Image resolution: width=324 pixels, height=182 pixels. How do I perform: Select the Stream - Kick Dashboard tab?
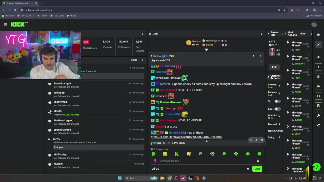click(20, 3)
